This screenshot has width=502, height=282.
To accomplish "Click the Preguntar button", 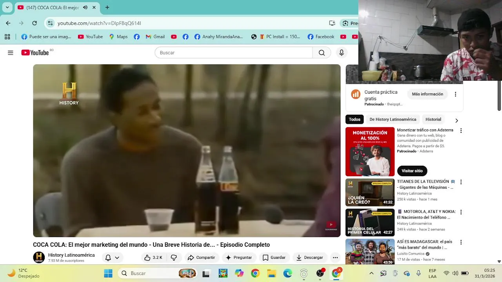I will pyautogui.click(x=238, y=257).
